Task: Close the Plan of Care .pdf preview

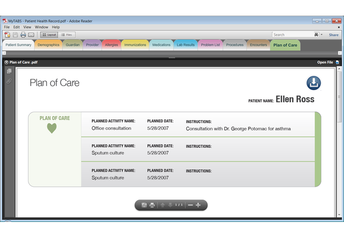Action: (6, 62)
